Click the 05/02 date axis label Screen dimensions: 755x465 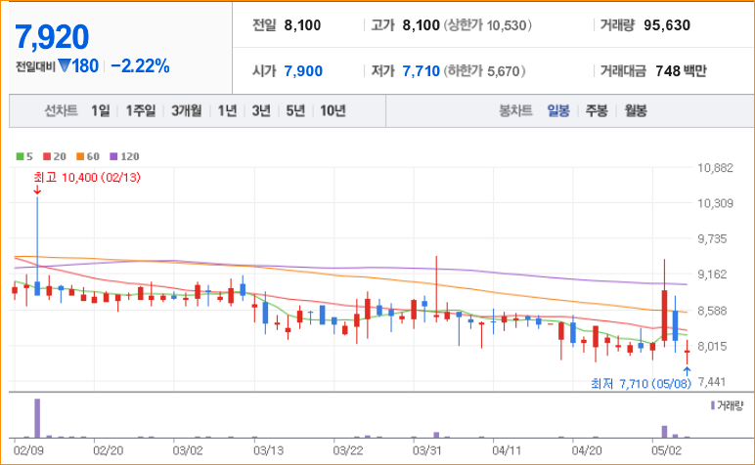click(666, 450)
